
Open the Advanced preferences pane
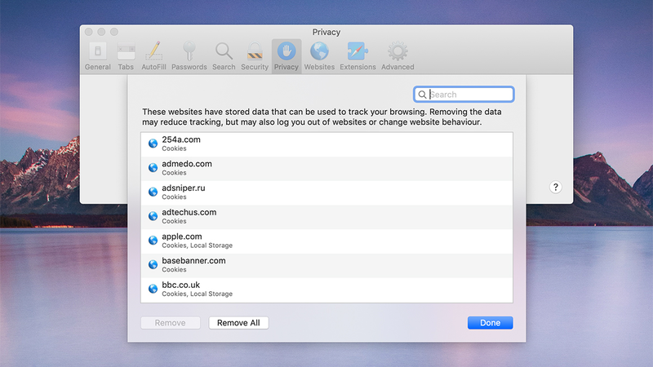click(x=398, y=56)
